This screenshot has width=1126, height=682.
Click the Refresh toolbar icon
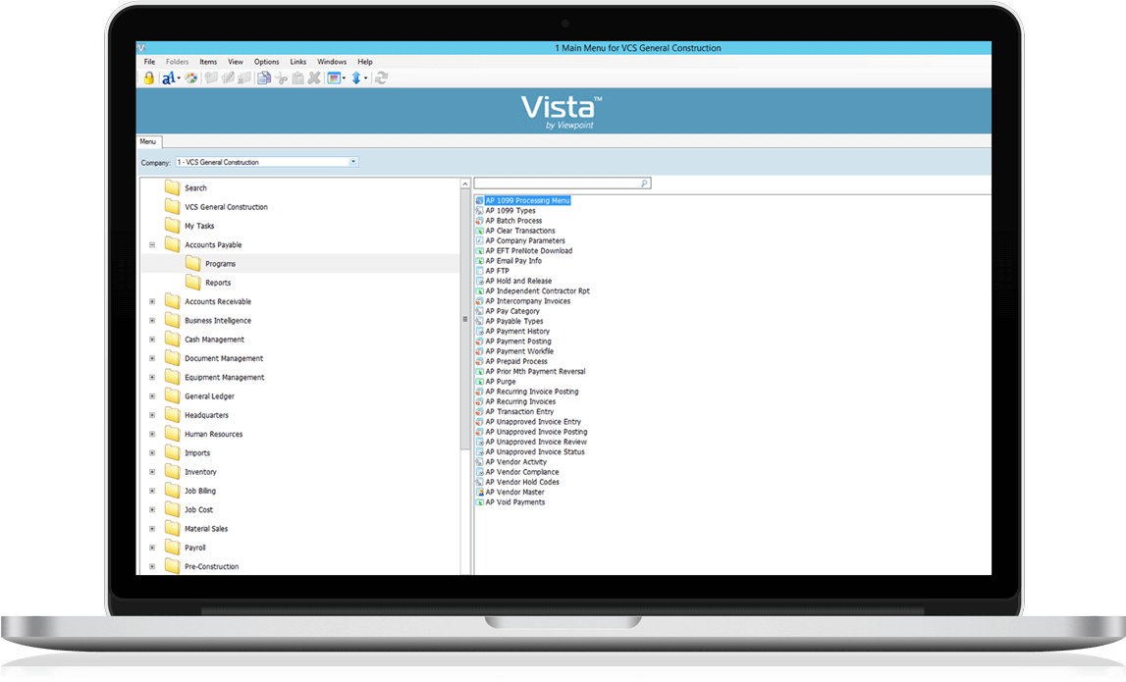pos(381,79)
